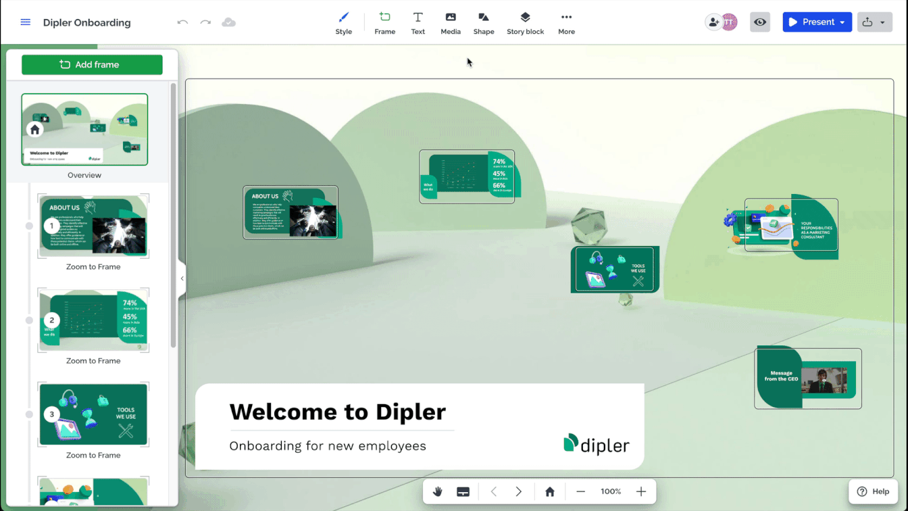
Task: Select the Text tool
Action: pos(418,23)
